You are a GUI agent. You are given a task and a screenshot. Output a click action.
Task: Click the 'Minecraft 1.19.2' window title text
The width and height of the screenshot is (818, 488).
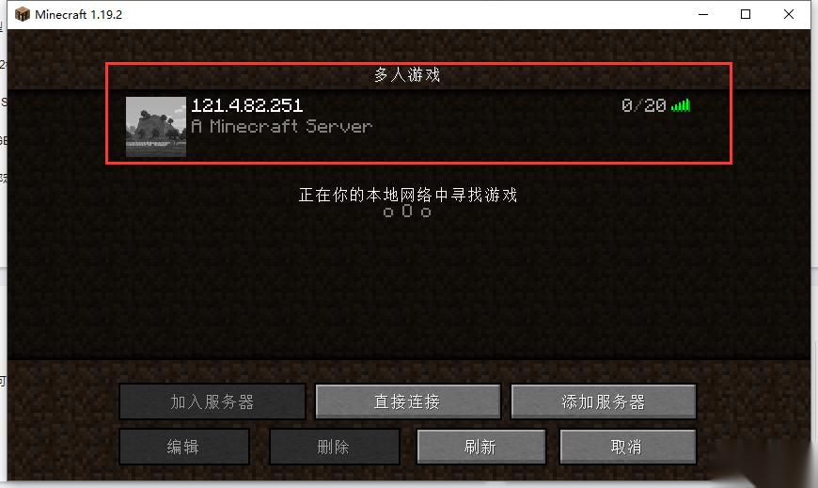[x=78, y=15]
